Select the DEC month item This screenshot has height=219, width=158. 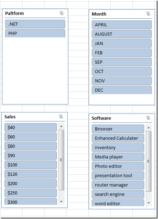tap(122, 90)
